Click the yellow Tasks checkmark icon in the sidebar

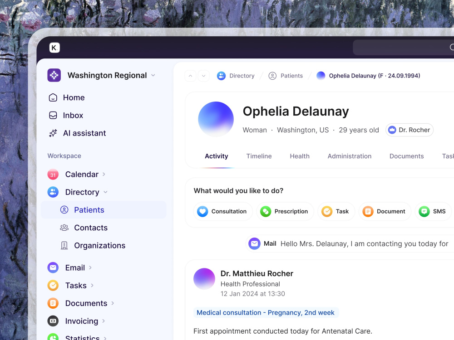(53, 286)
